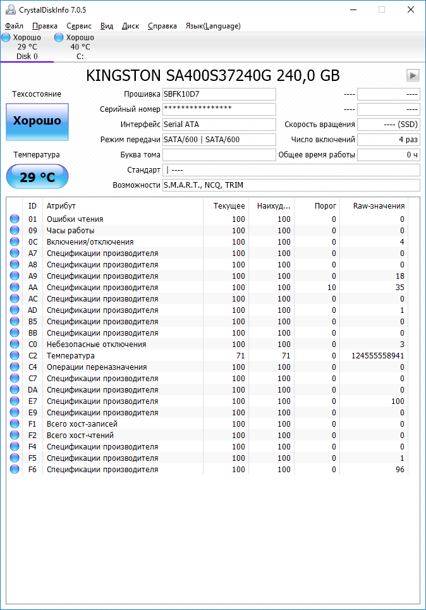Click the Raw-значения column header
The image size is (426, 610).
coord(374,206)
